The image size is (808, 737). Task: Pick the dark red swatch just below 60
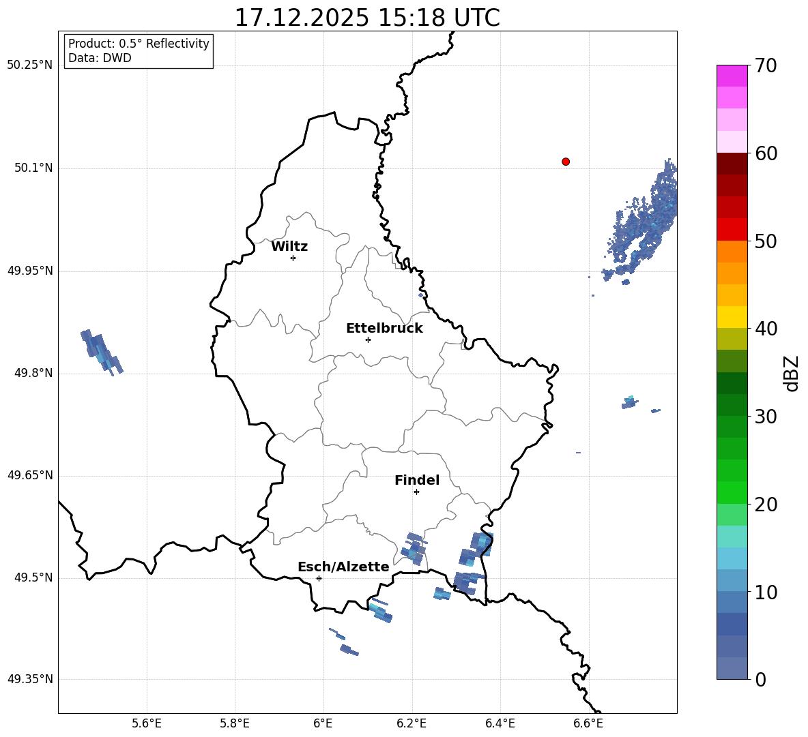pos(732,164)
